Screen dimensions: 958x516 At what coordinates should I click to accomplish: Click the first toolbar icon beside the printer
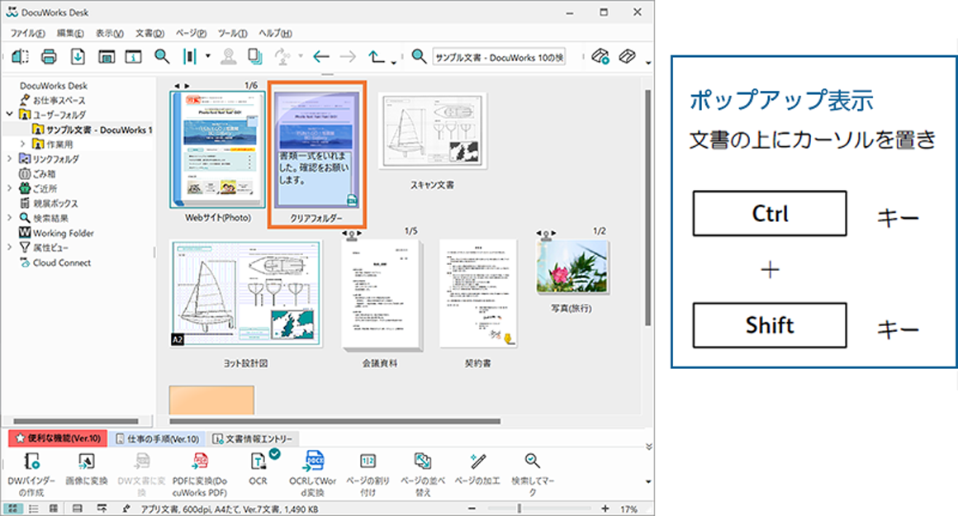(20, 57)
